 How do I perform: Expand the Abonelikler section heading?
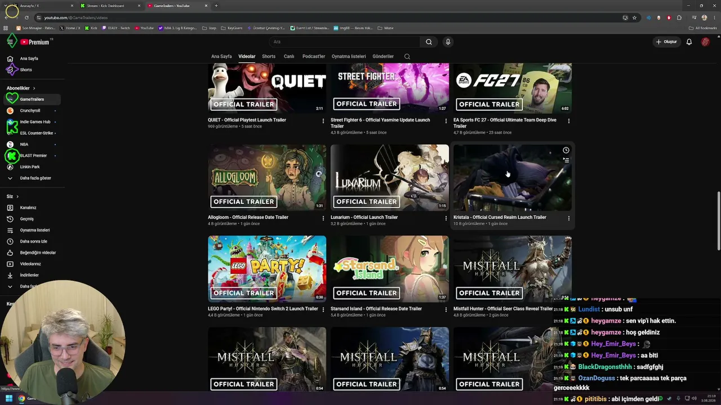click(21, 88)
